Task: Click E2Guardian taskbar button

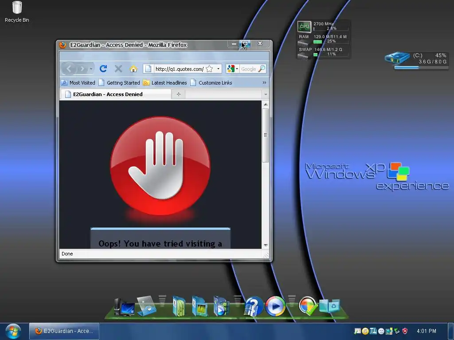Action: (64, 331)
